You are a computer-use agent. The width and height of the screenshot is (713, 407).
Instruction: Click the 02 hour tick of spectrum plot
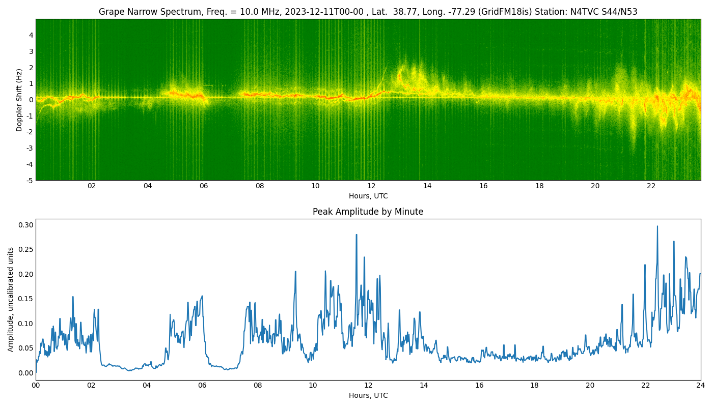point(92,186)
